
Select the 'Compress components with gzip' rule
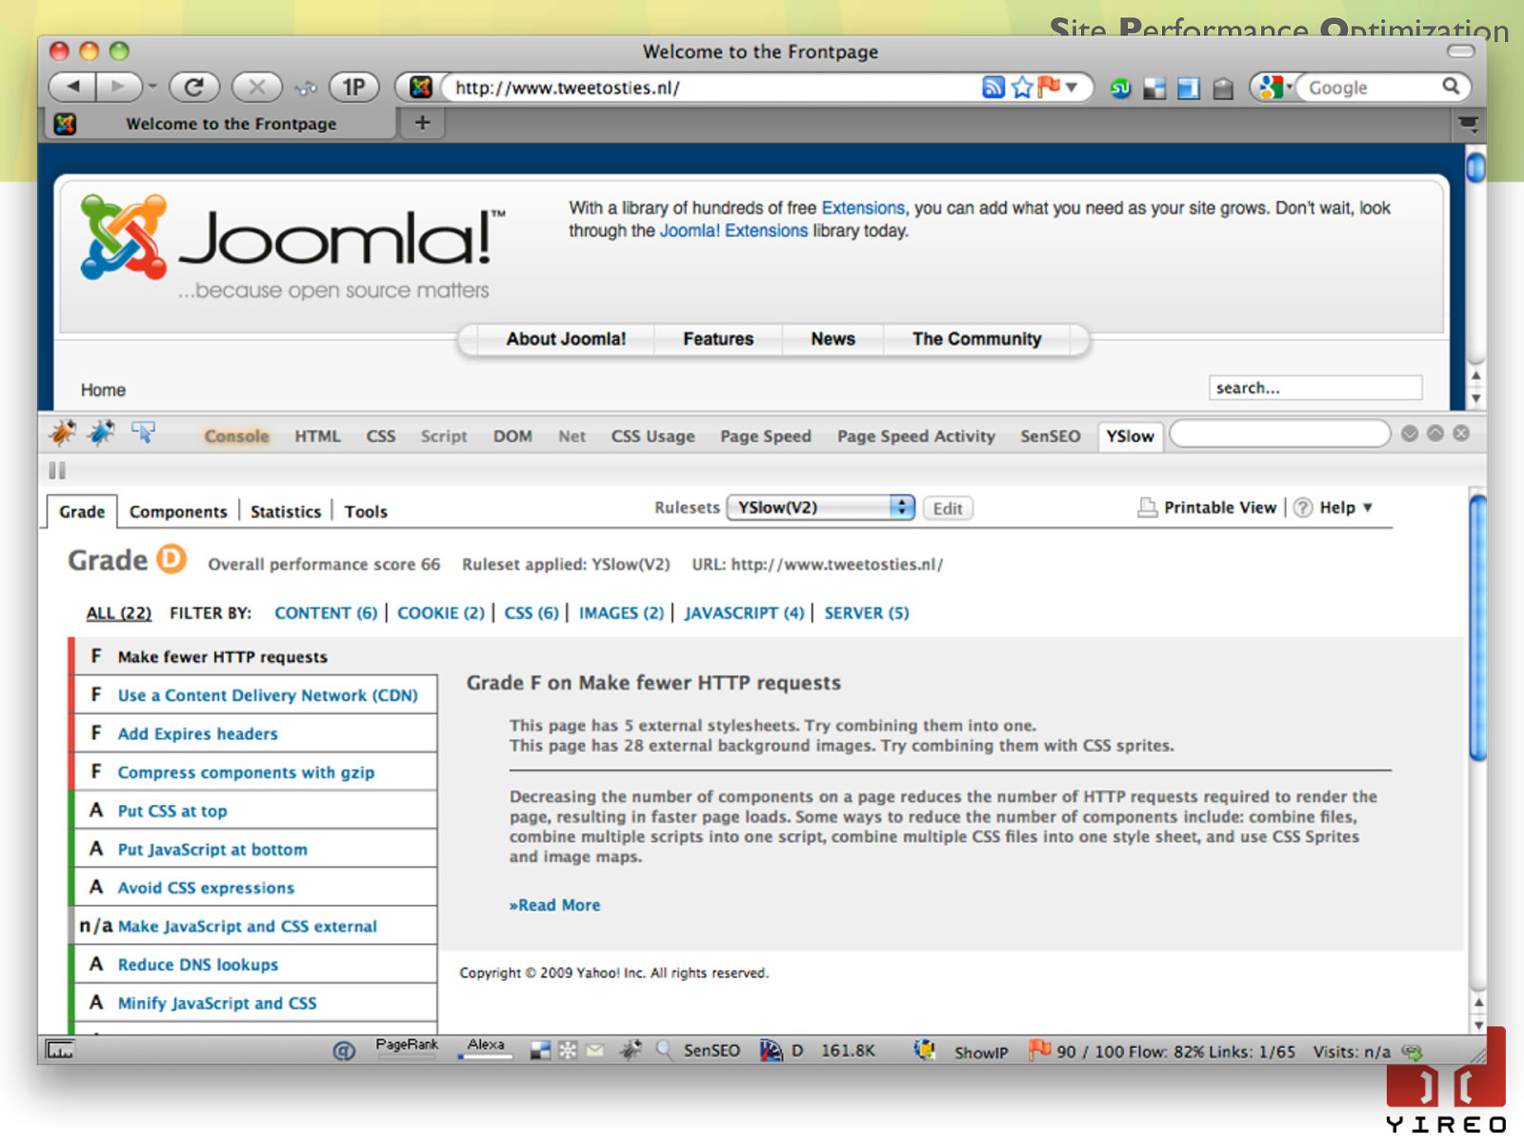coord(254,772)
